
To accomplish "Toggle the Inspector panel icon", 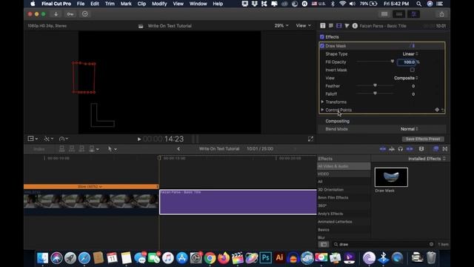I will pos(413,14).
